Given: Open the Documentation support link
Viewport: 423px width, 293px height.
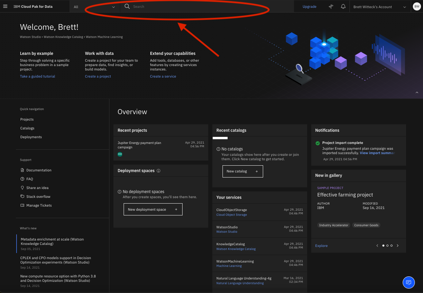Looking at the screenshot, I should (39, 170).
